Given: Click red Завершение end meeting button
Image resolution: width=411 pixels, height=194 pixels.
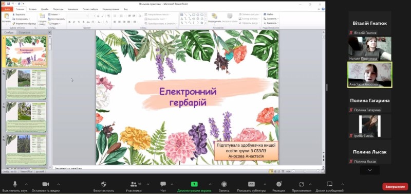Looking at the screenshot, I should pos(395,187).
